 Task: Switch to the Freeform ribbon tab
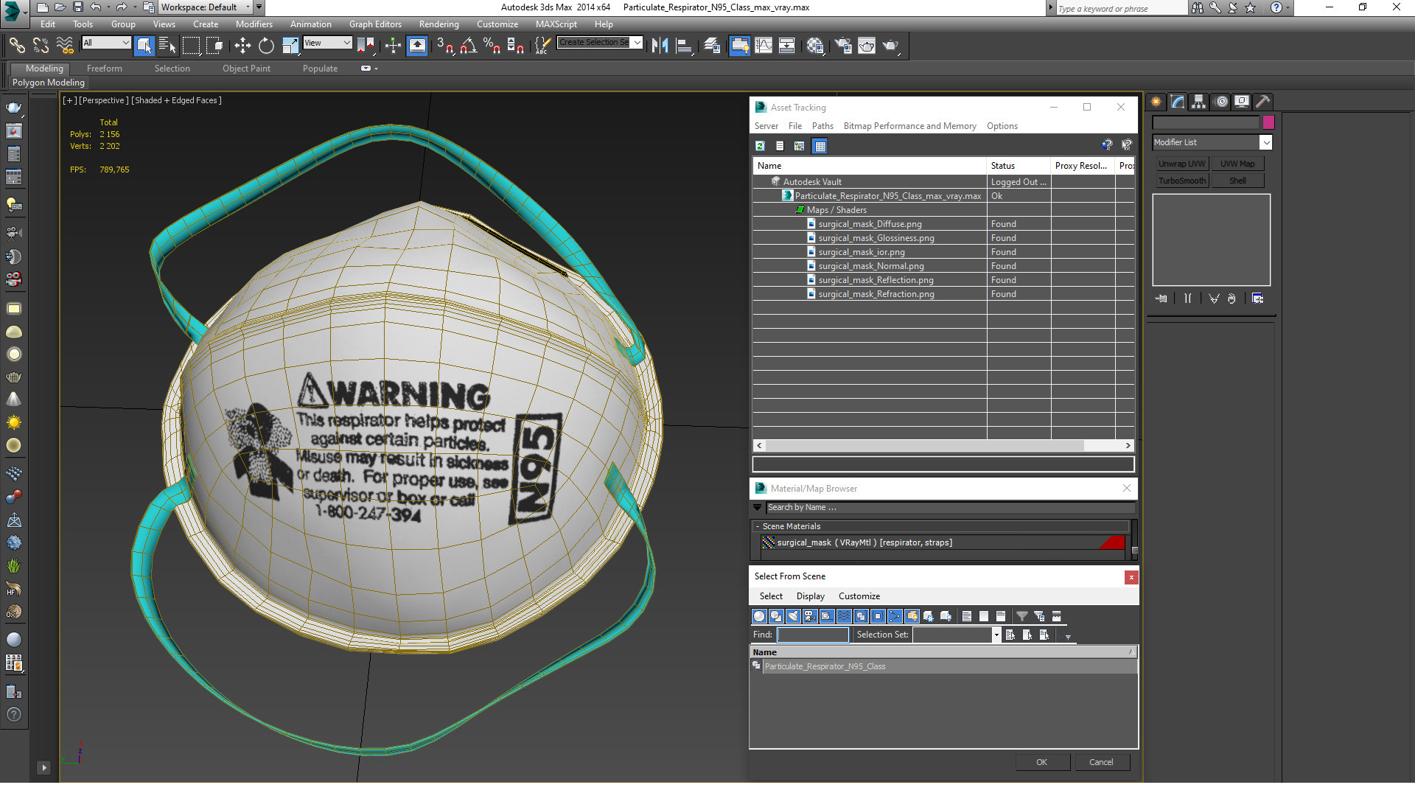coord(105,69)
